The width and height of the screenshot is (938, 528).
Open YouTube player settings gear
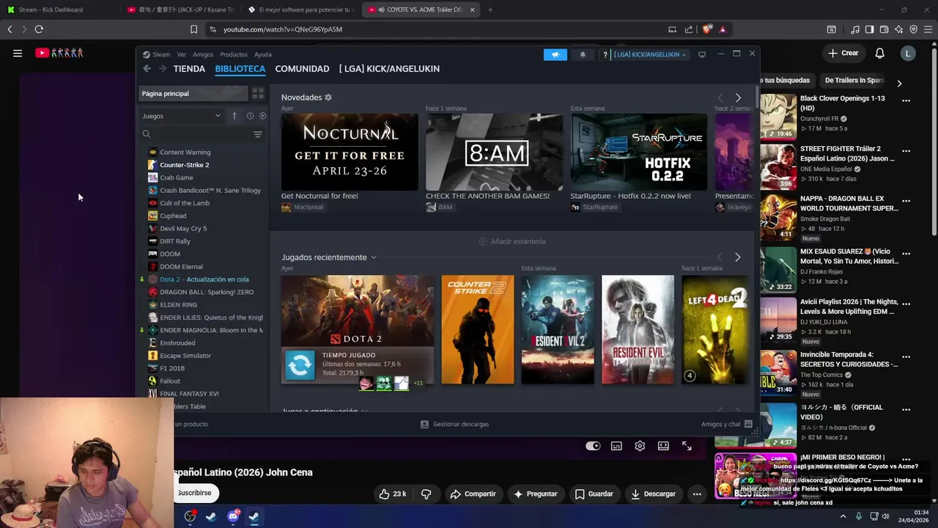[x=640, y=446]
